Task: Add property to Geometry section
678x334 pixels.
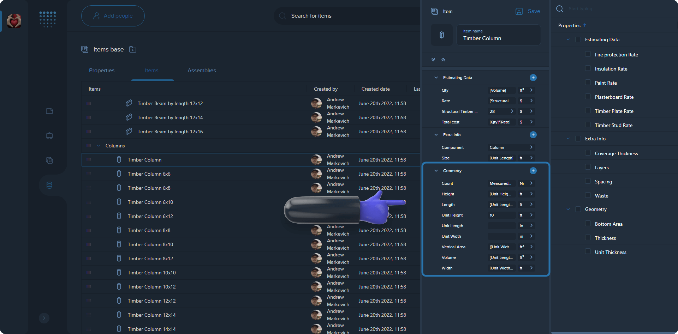Action: pos(533,171)
